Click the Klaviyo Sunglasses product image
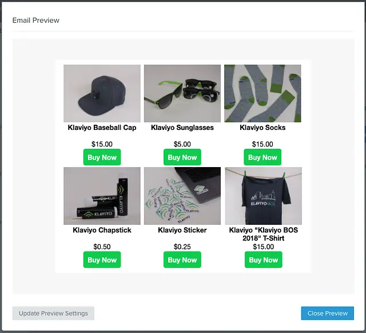Image resolution: width=366 pixels, height=333 pixels. (x=182, y=93)
